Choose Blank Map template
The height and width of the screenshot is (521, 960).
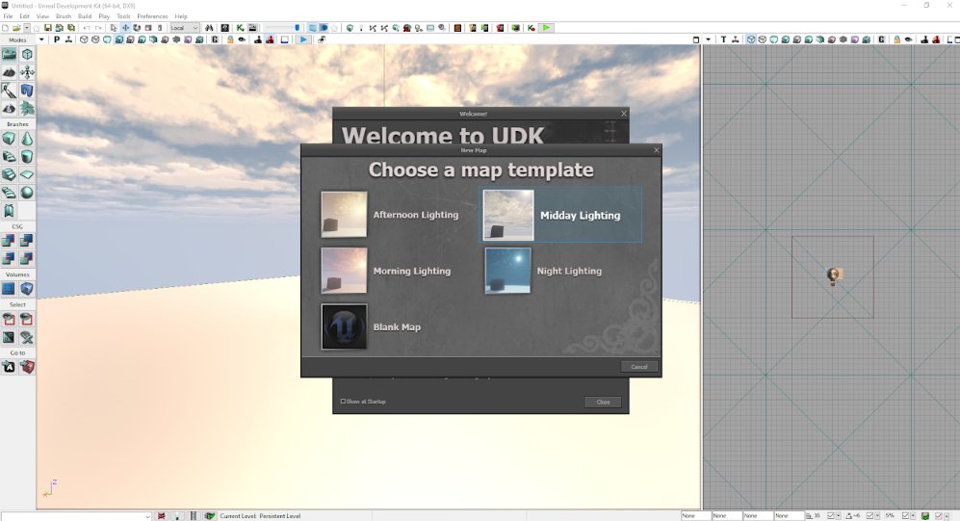[x=371, y=326]
